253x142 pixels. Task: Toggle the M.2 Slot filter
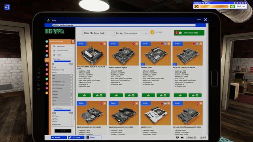click(55, 55)
